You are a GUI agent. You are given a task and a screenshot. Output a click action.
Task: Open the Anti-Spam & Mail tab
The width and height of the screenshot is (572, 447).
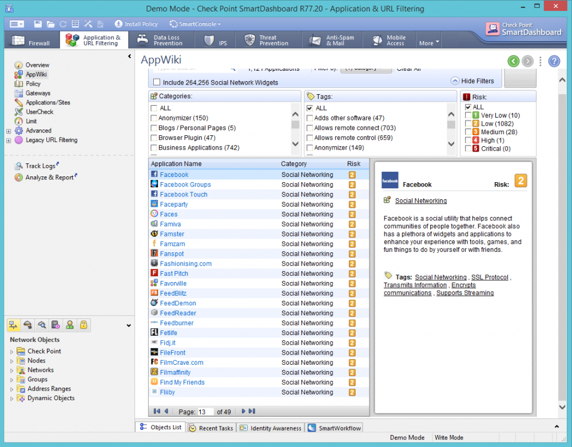(332, 40)
